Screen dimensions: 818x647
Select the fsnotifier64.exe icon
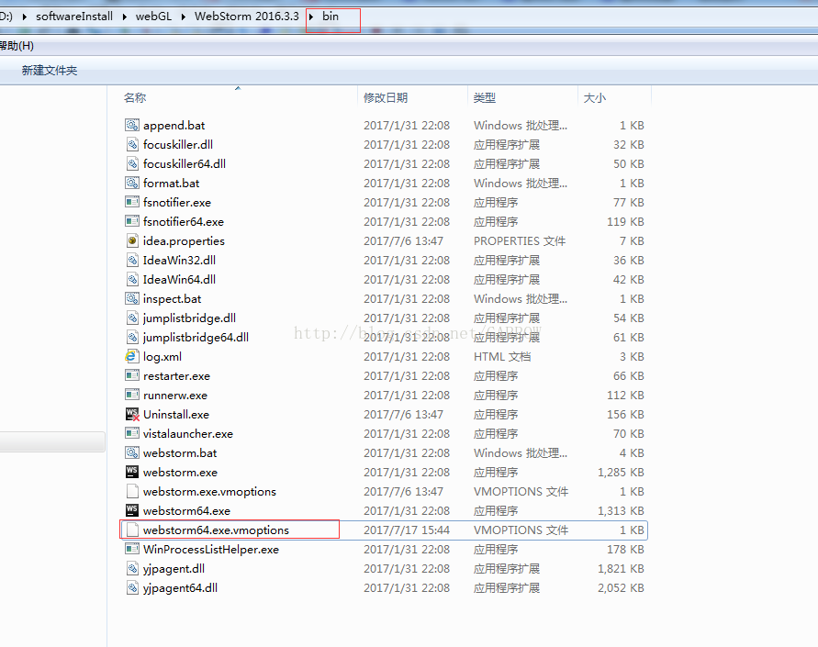click(132, 221)
